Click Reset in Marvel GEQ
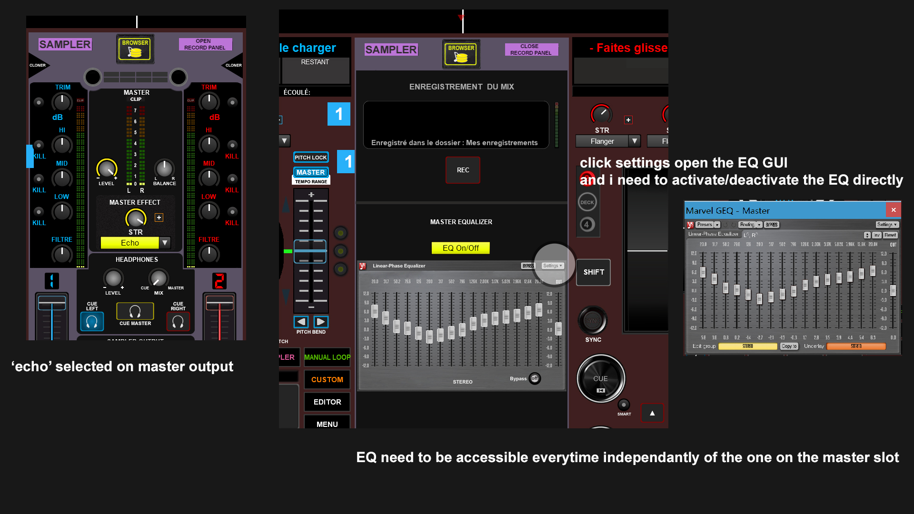Image resolution: width=914 pixels, height=514 pixels. click(x=890, y=235)
